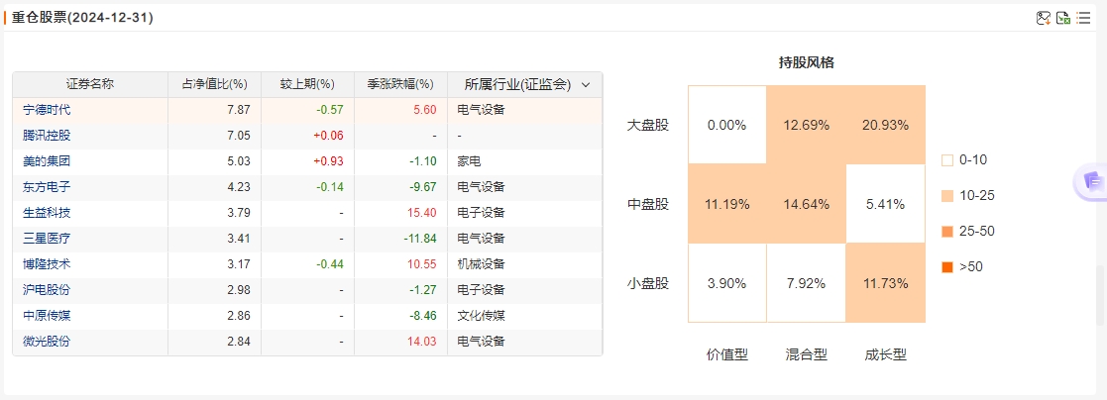Expand 所属行业(证监会) column dropdown arrow

point(586,85)
